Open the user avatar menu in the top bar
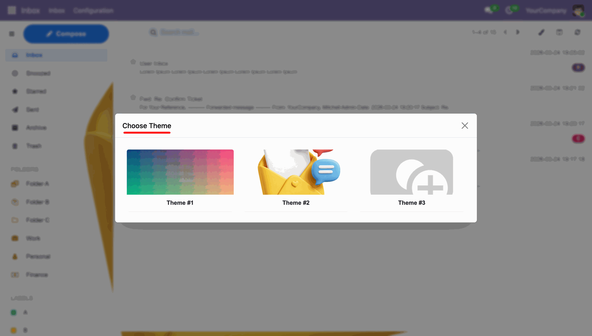The height and width of the screenshot is (336, 592). tap(578, 10)
